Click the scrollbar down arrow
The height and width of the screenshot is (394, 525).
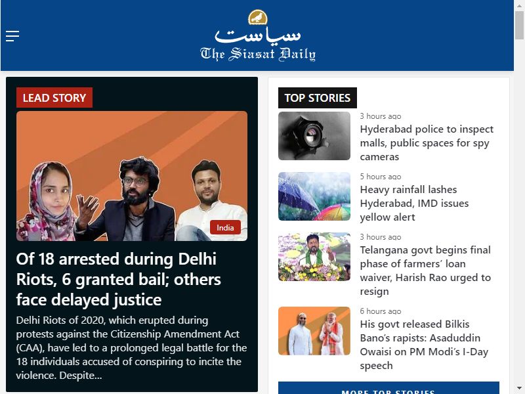(519, 389)
